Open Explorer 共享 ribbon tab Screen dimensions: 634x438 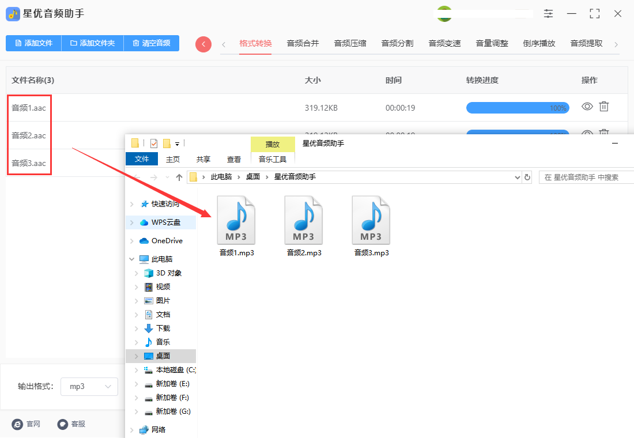point(203,159)
